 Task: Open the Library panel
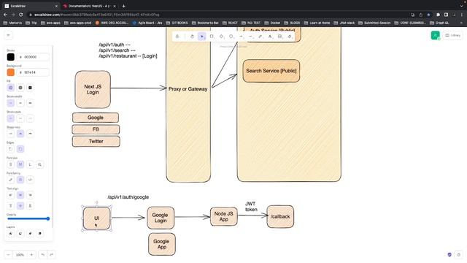pyautogui.click(x=452, y=35)
